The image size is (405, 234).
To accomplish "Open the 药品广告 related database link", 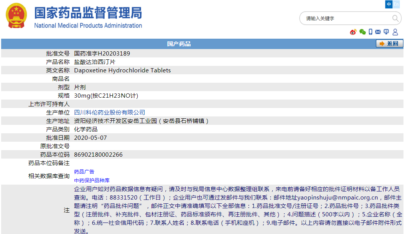I will [84, 172].
